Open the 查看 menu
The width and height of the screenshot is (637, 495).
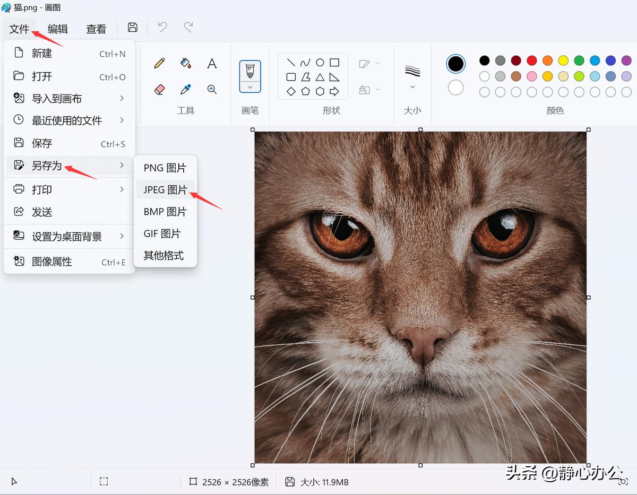pos(96,29)
